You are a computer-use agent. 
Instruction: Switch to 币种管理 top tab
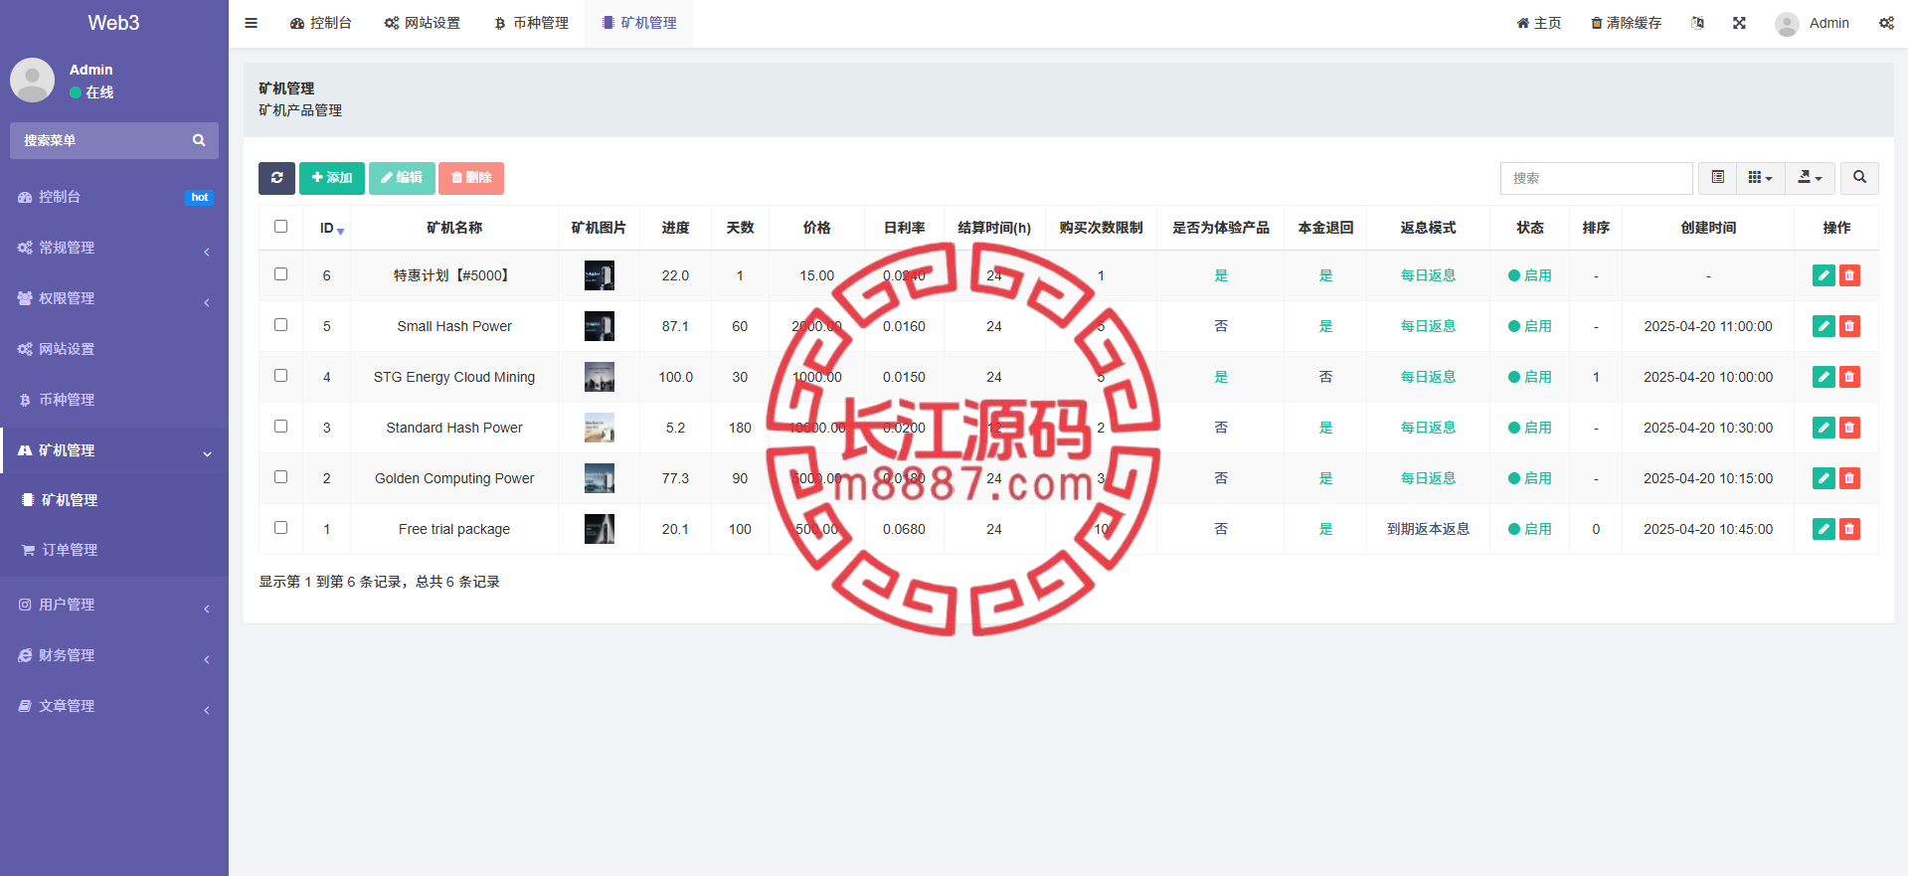click(x=531, y=23)
